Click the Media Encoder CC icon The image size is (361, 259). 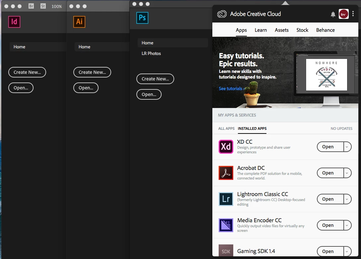(226, 225)
